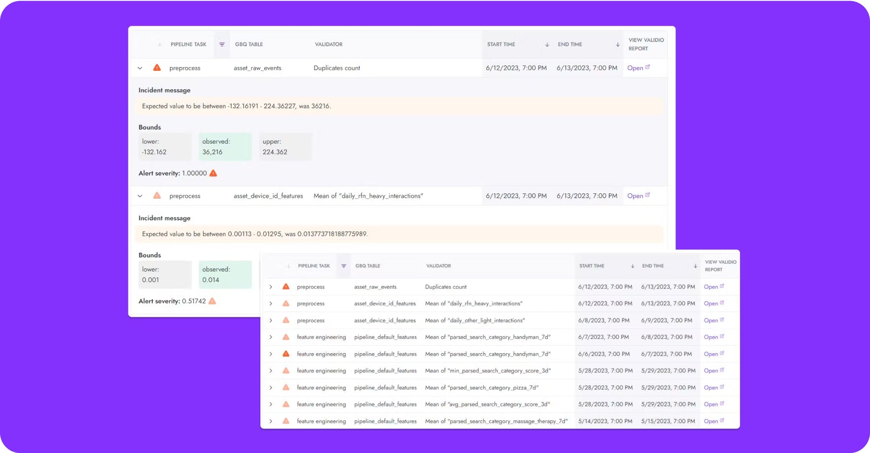870x453 pixels.
Task: Click the filter icon beside PIPELINE TASK in the expanded table
Action: pos(222,44)
